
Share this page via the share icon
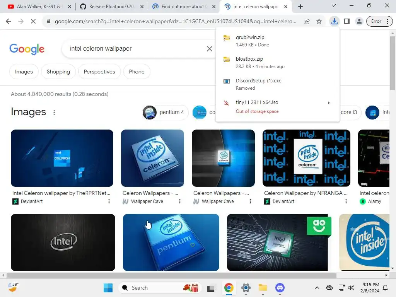coord(307,22)
